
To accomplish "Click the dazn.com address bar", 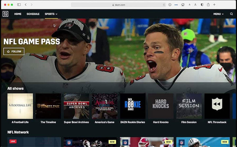I will pos(118,5).
